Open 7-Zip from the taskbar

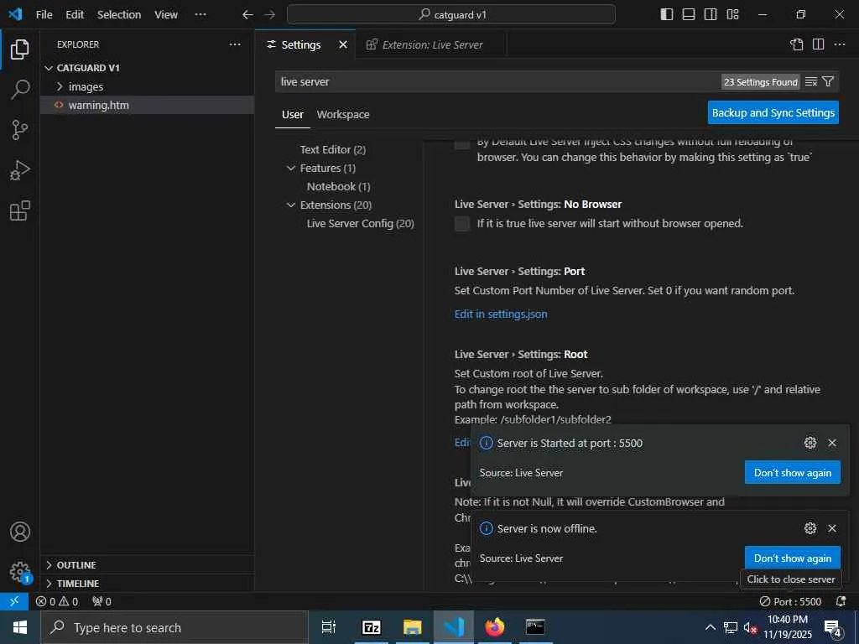tap(372, 627)
